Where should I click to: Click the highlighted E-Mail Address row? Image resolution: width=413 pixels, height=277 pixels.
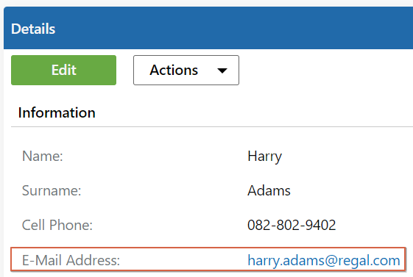[x=208, y=259]
